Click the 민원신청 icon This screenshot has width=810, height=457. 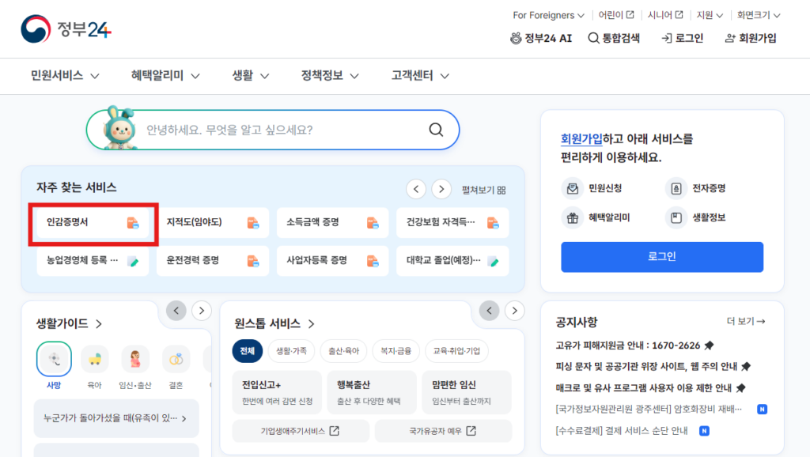pyautogui.click(x=573, y=188)
